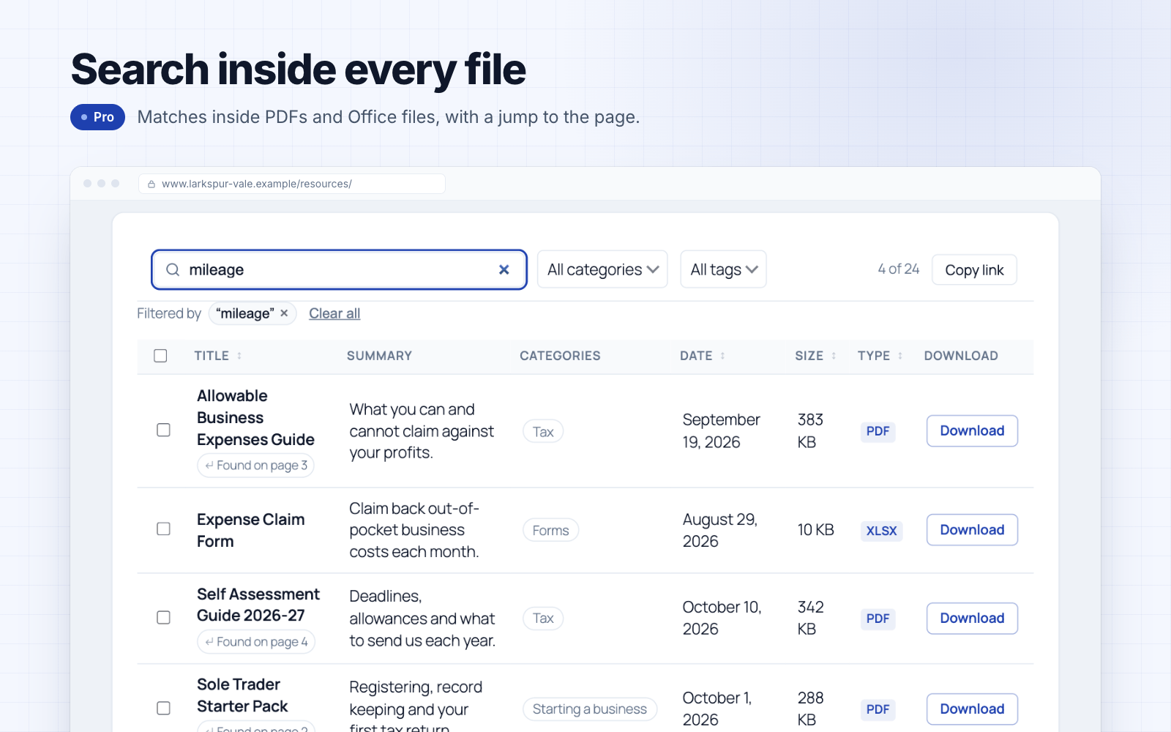Click the "383 KB" size cell
1171x732 pixels.
tap(810, 430)
